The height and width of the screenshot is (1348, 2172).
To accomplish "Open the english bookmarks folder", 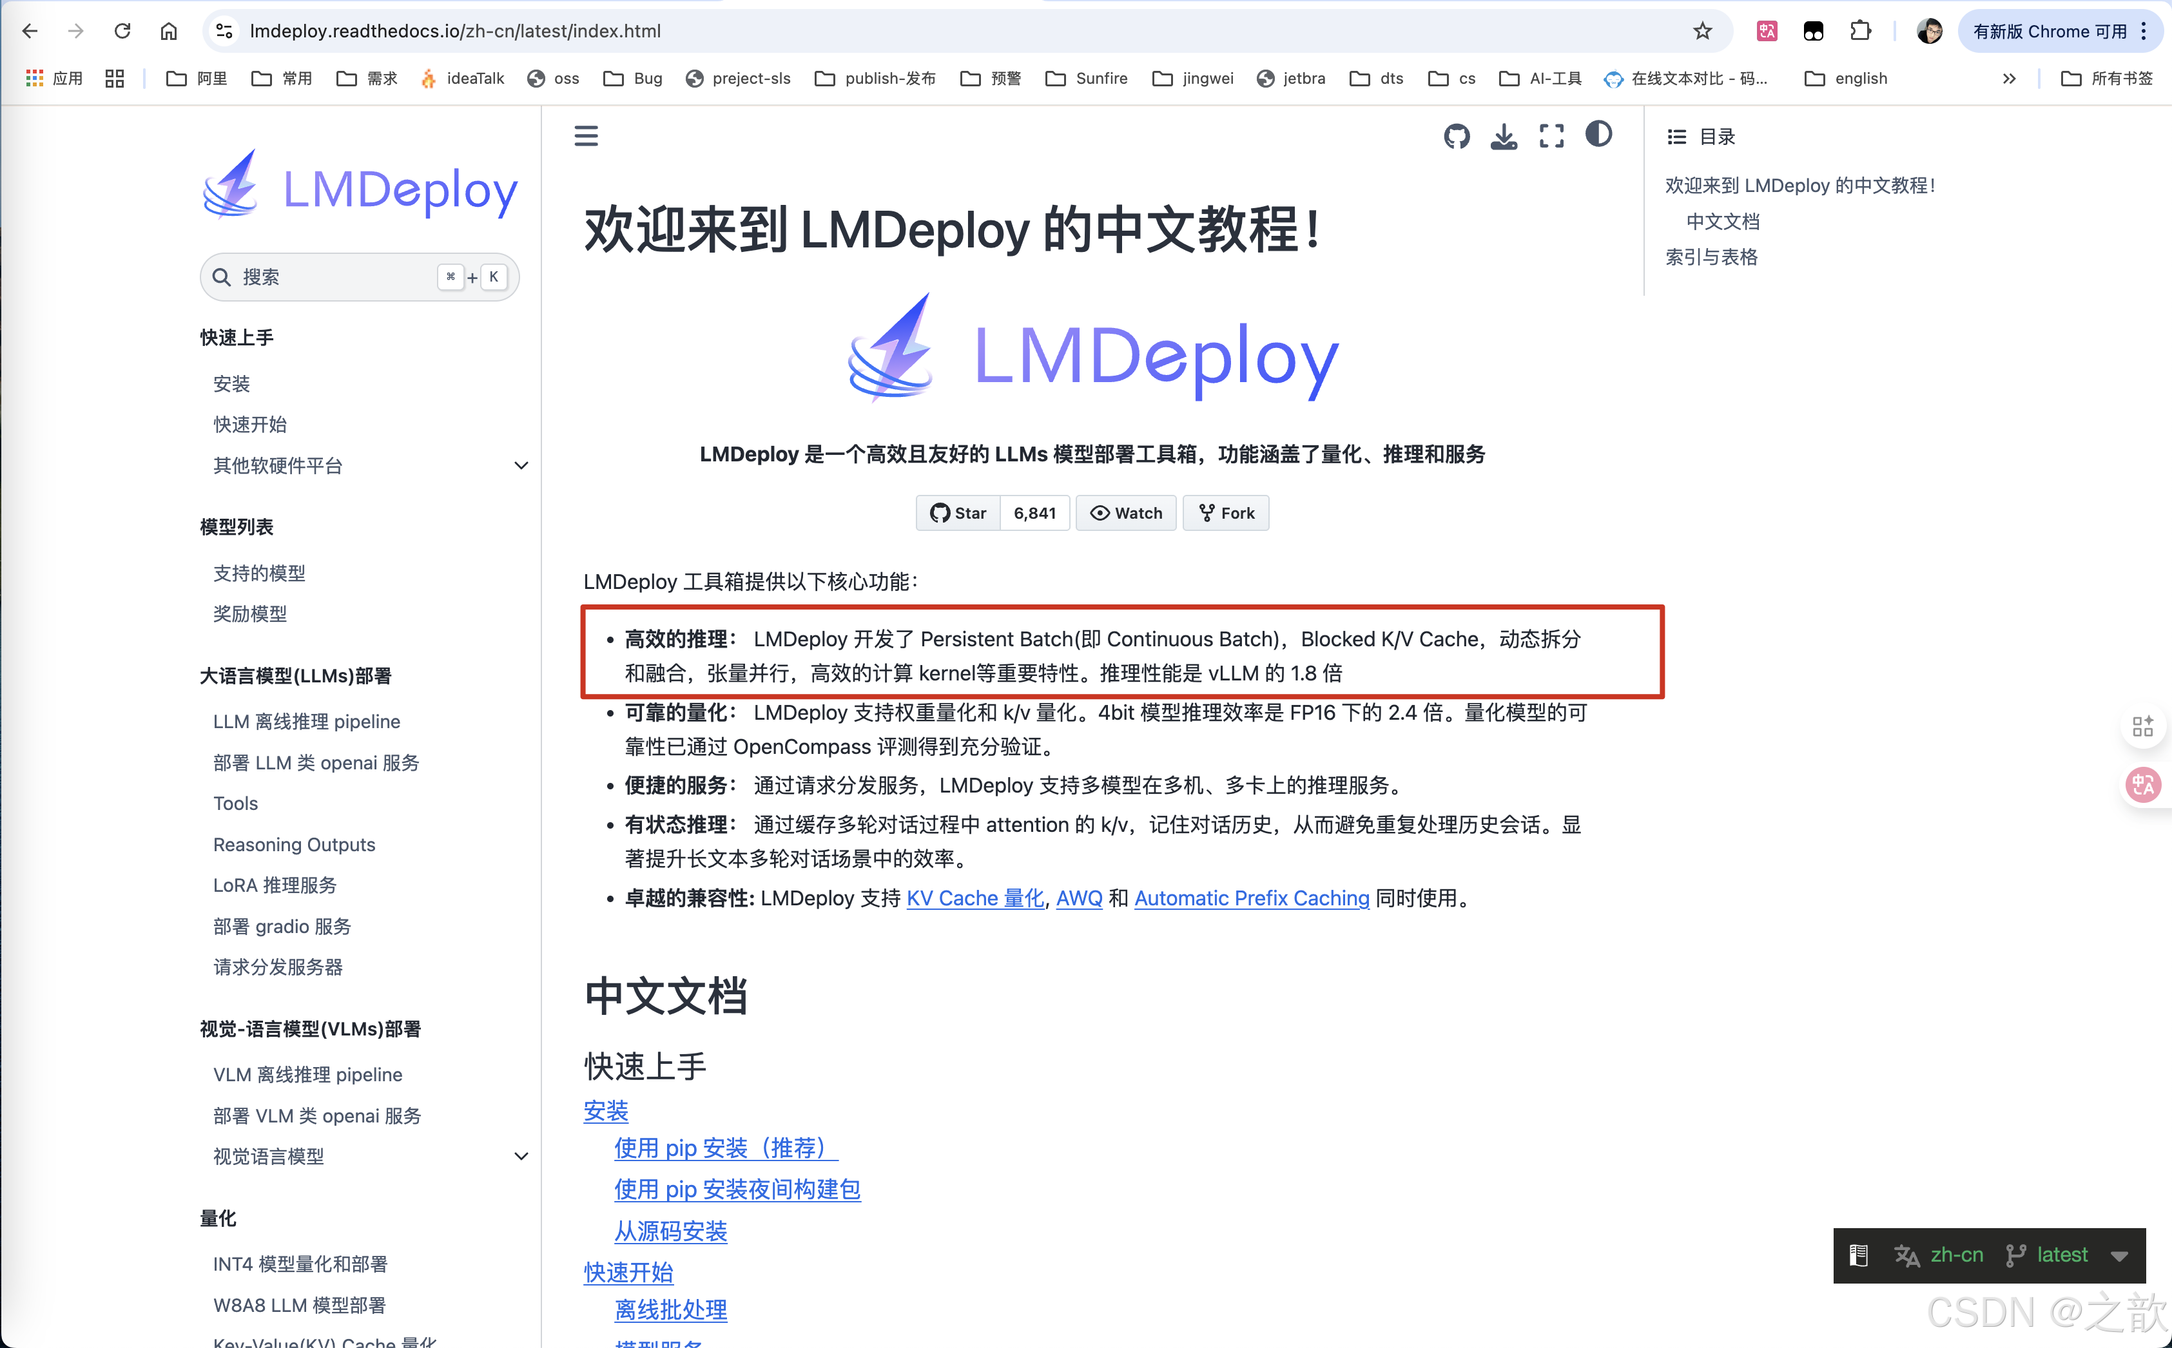I will tap(1846, 79).
